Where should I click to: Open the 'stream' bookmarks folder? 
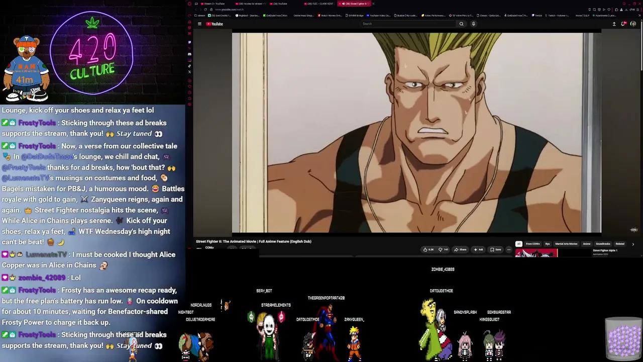pyautogui.click(x=199, y=16)
